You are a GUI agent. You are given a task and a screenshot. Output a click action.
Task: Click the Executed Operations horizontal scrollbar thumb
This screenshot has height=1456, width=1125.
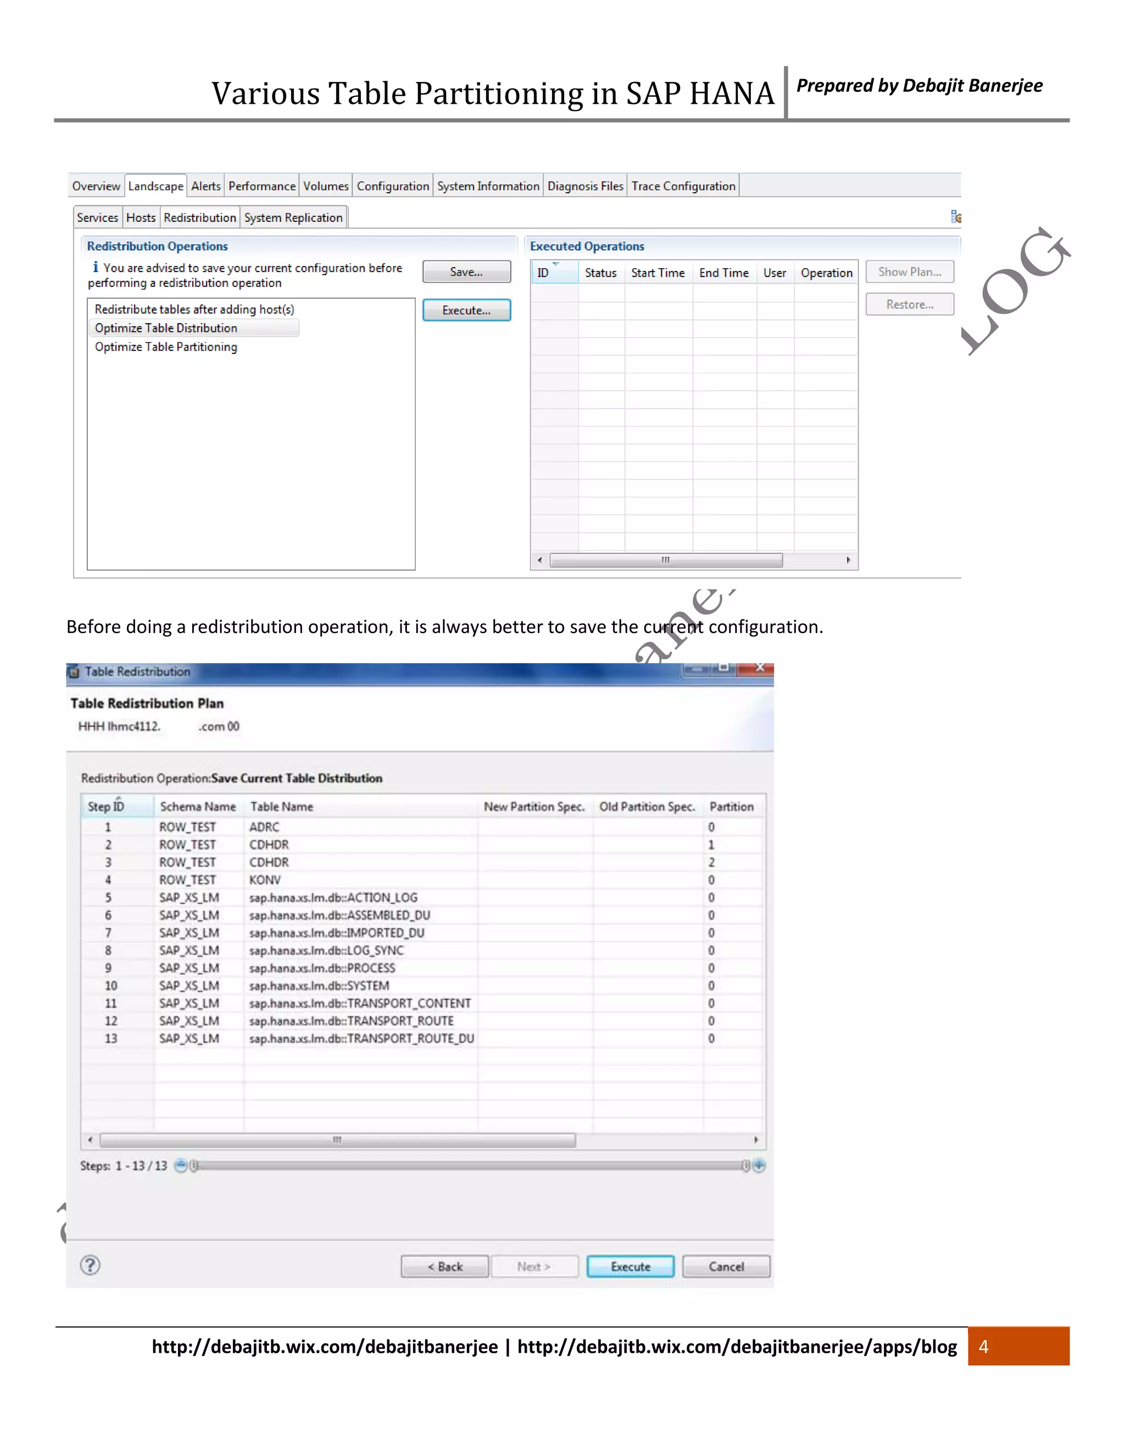(665, 560)
